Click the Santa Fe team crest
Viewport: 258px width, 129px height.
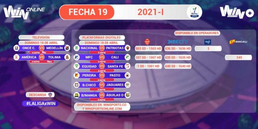coord(127,66)
